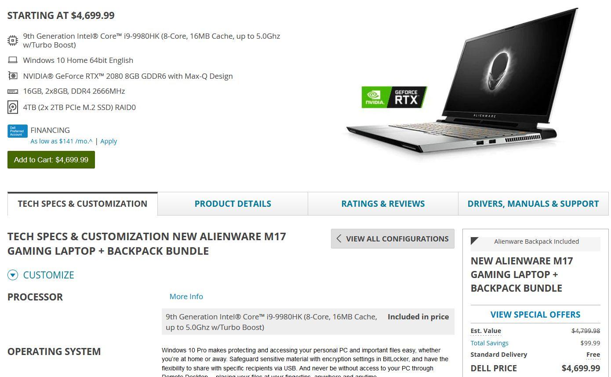Image resolution: width=611 pixels, height=377 pixels.
Task: Click the NVIDIA GeForce RTX badge
Action: click(x=394, y=97)
